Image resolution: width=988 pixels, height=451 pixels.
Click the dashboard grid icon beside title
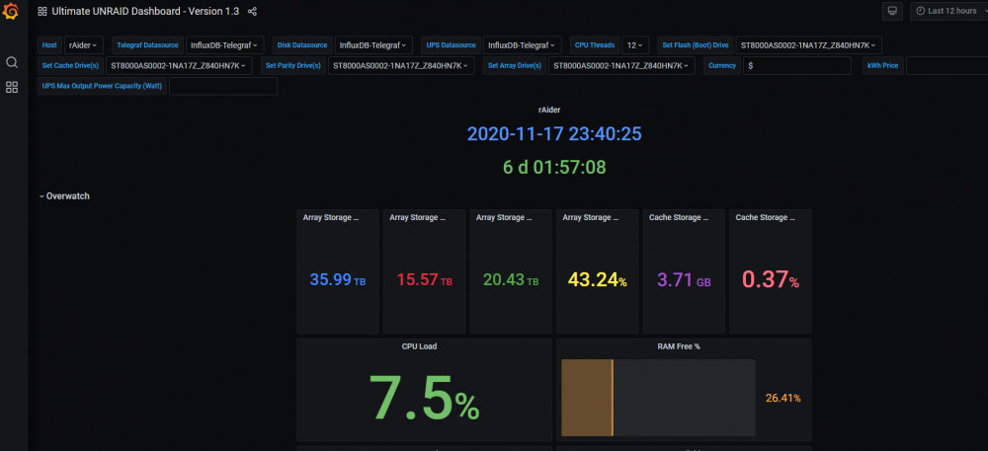[x=42, y=11]
